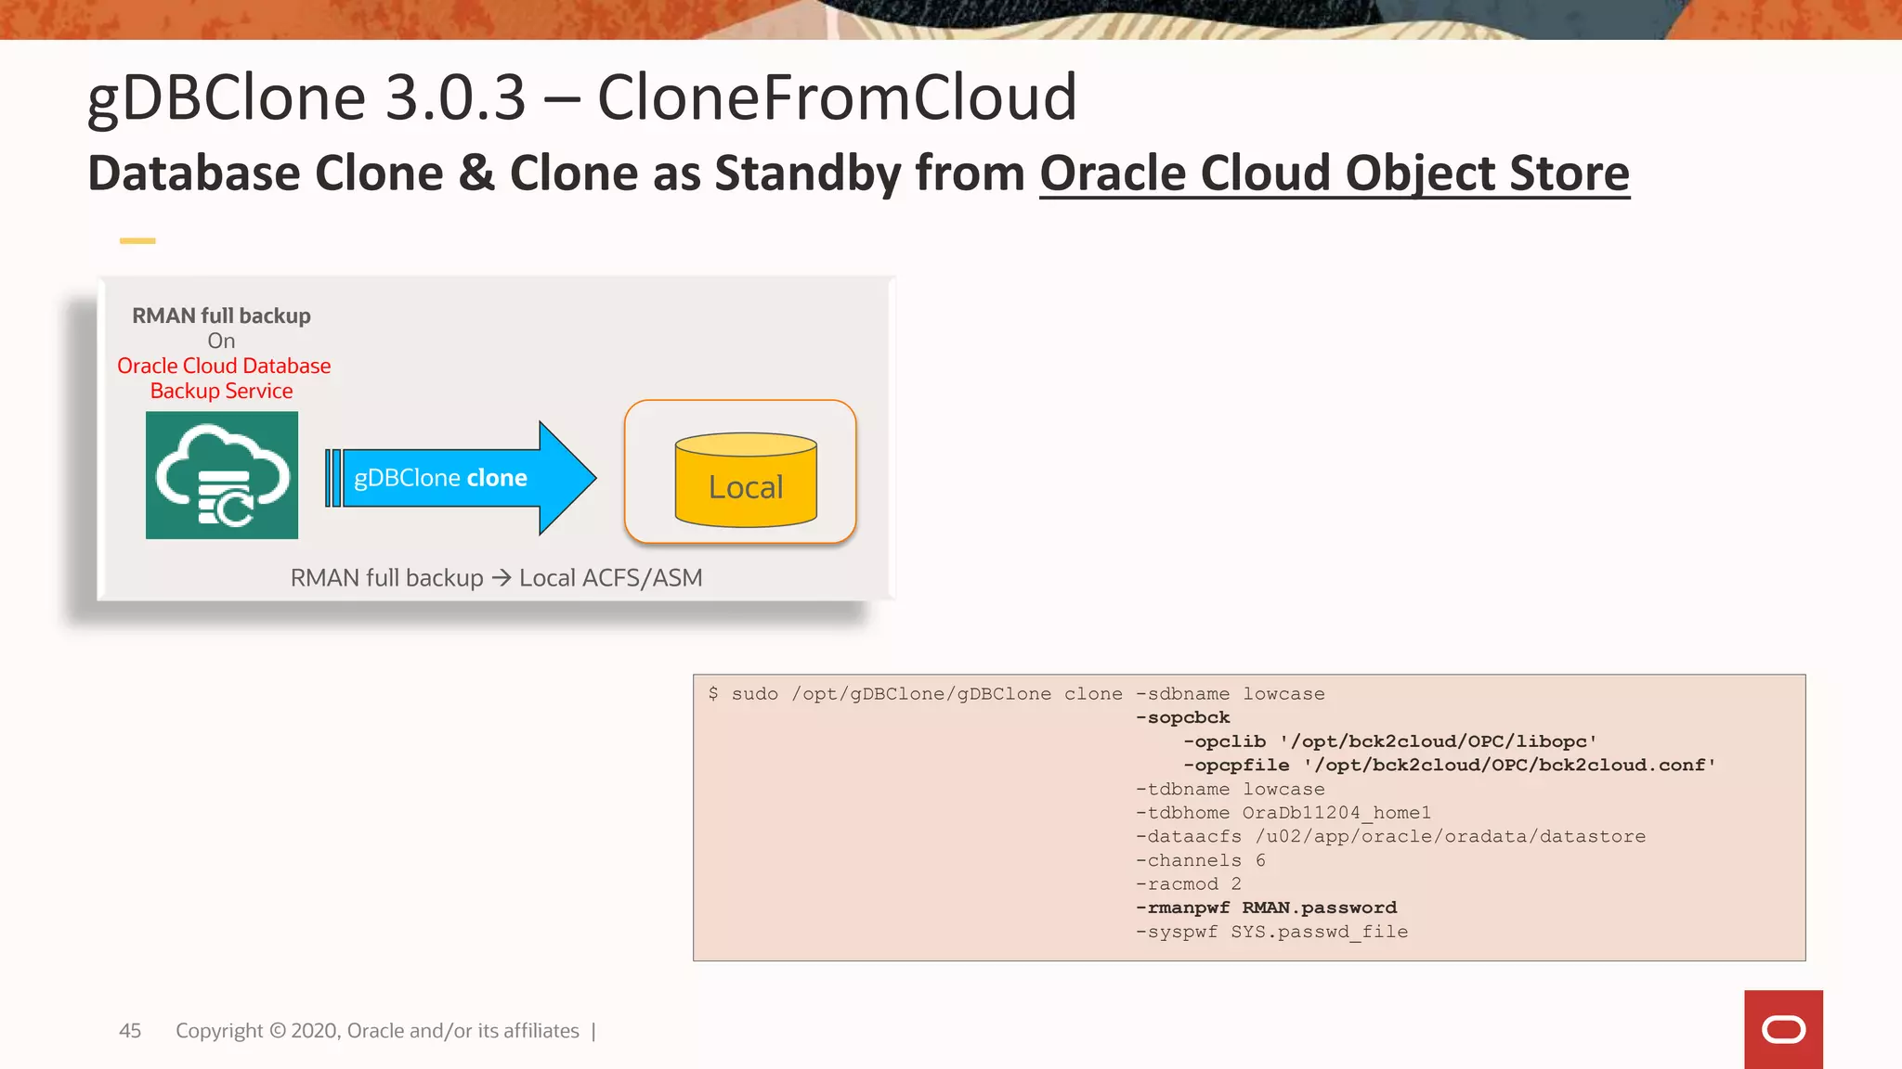Image resolution: width=1902 pixels, height=1069 pixels.
Task: Click 'Database Clone & Clone as Standby from' subtitle
Action: pos(556,174)
